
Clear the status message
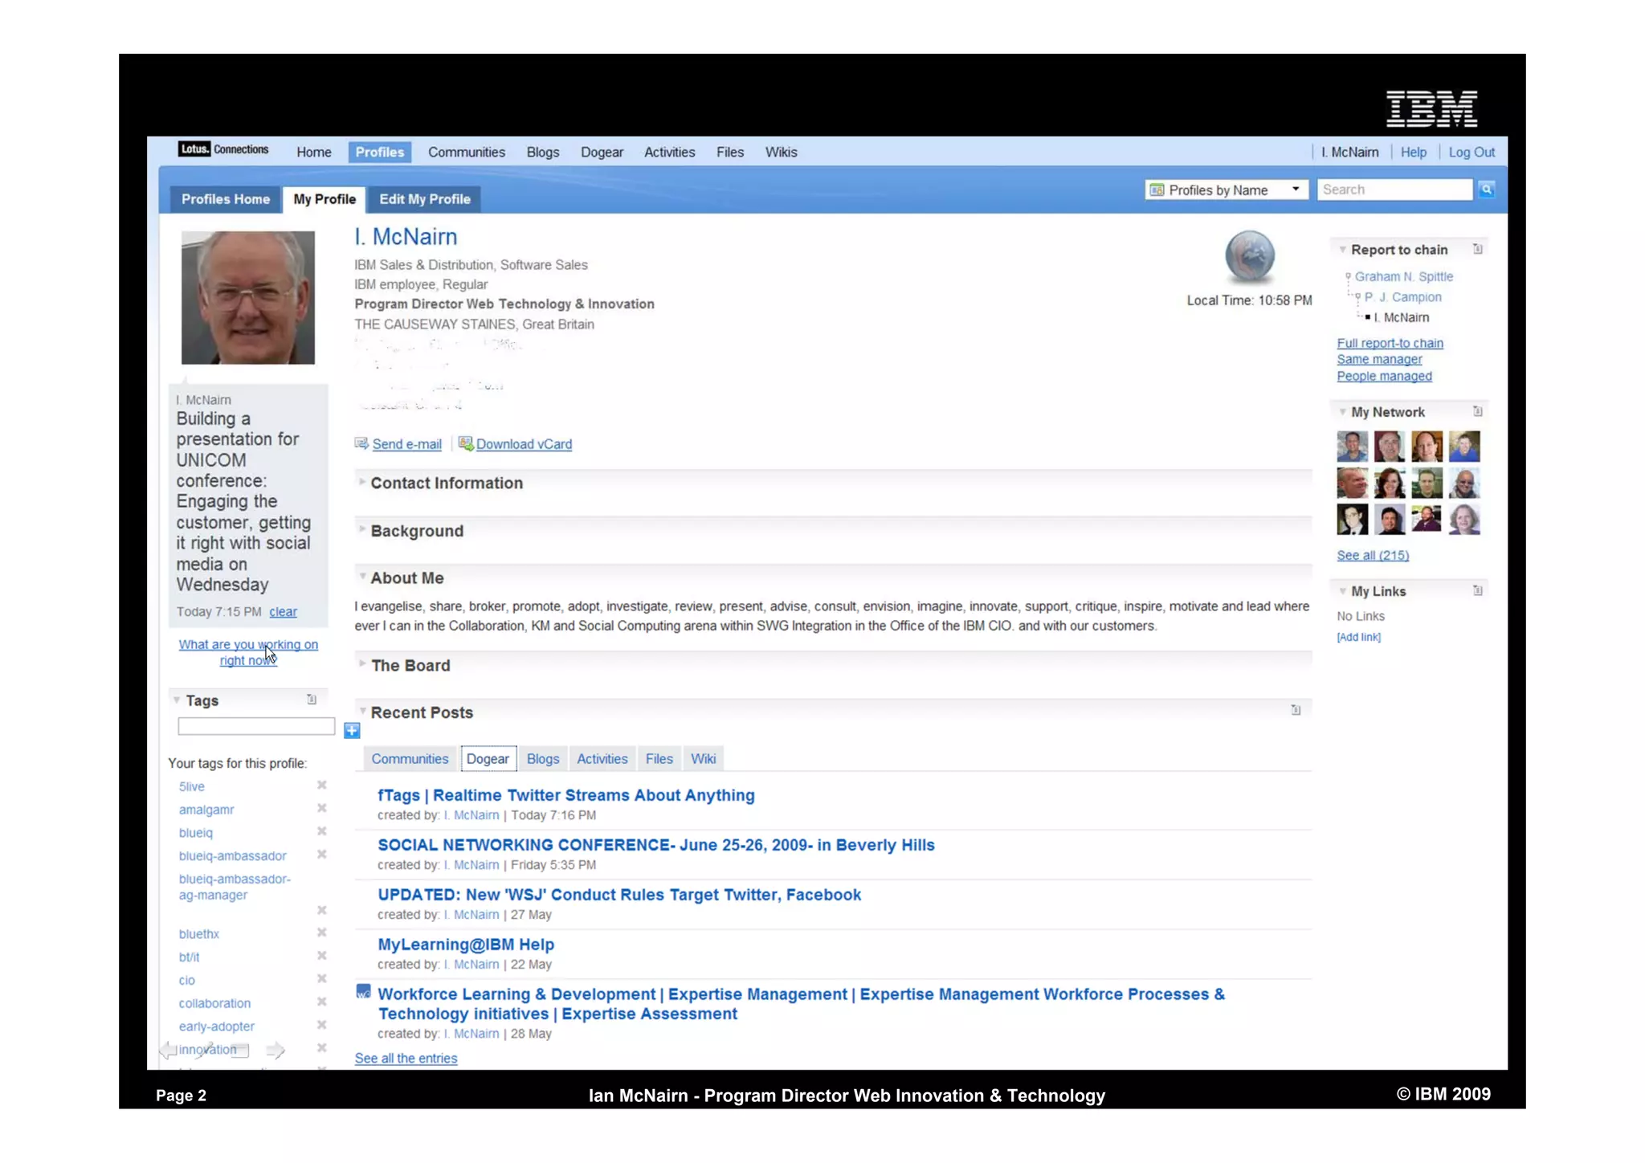tap(283, 612)
